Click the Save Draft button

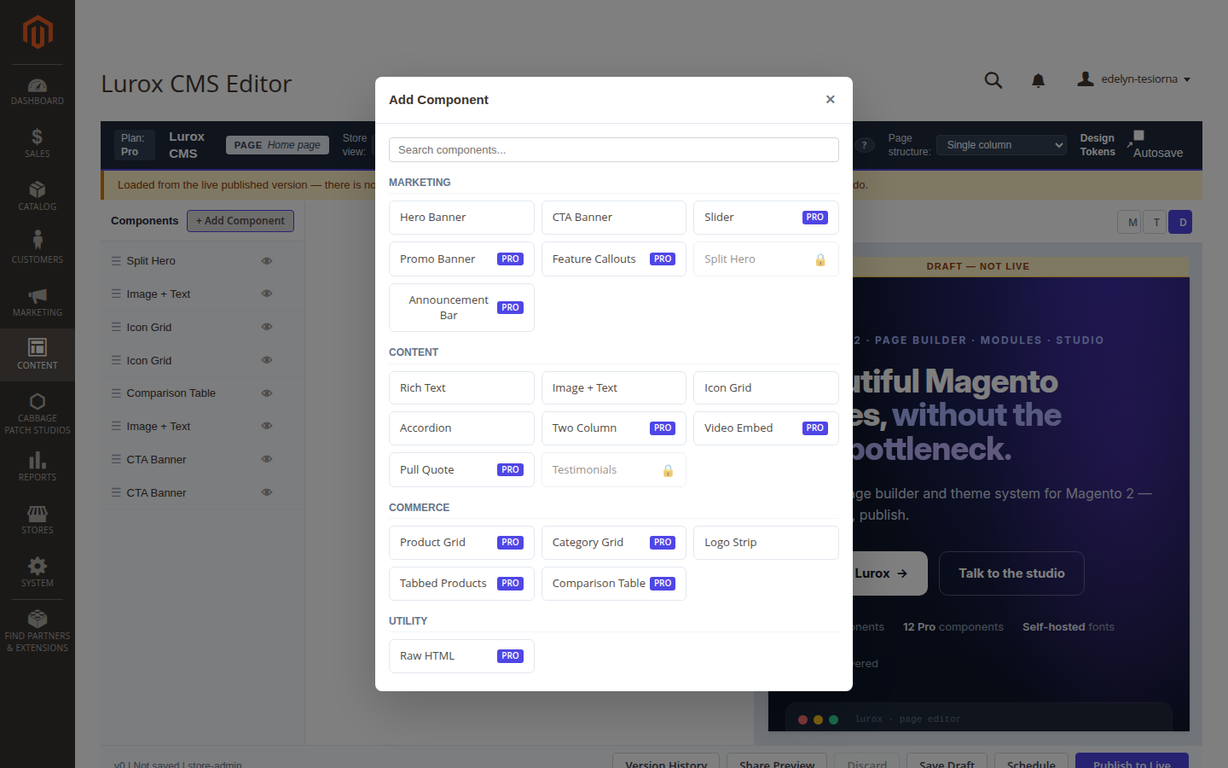click(947, 762)
